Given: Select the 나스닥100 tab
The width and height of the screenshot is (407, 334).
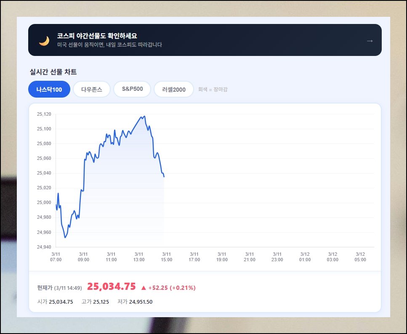Looking at the screenshot, I should (49, 89).
